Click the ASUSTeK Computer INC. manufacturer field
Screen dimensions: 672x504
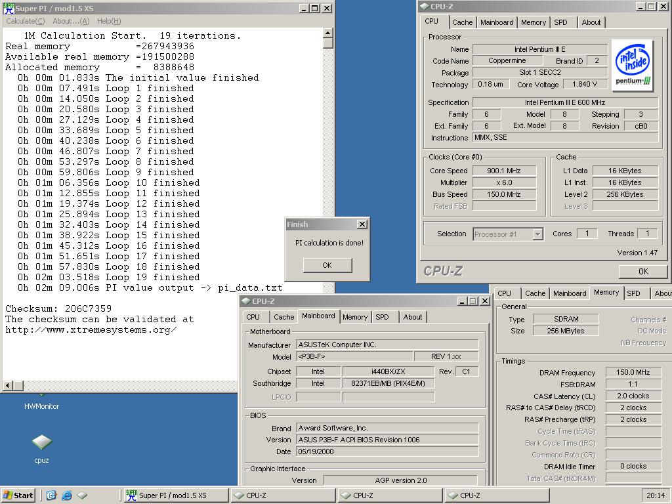coord(387,345)
